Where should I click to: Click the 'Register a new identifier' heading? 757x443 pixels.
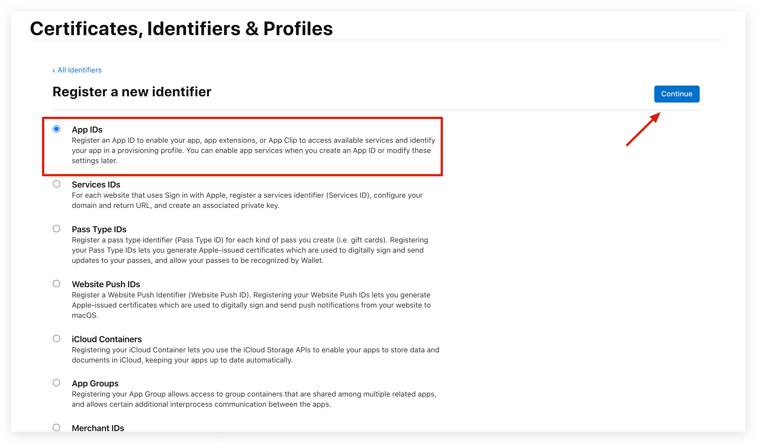pyautogui.click(x=132, y=92)
